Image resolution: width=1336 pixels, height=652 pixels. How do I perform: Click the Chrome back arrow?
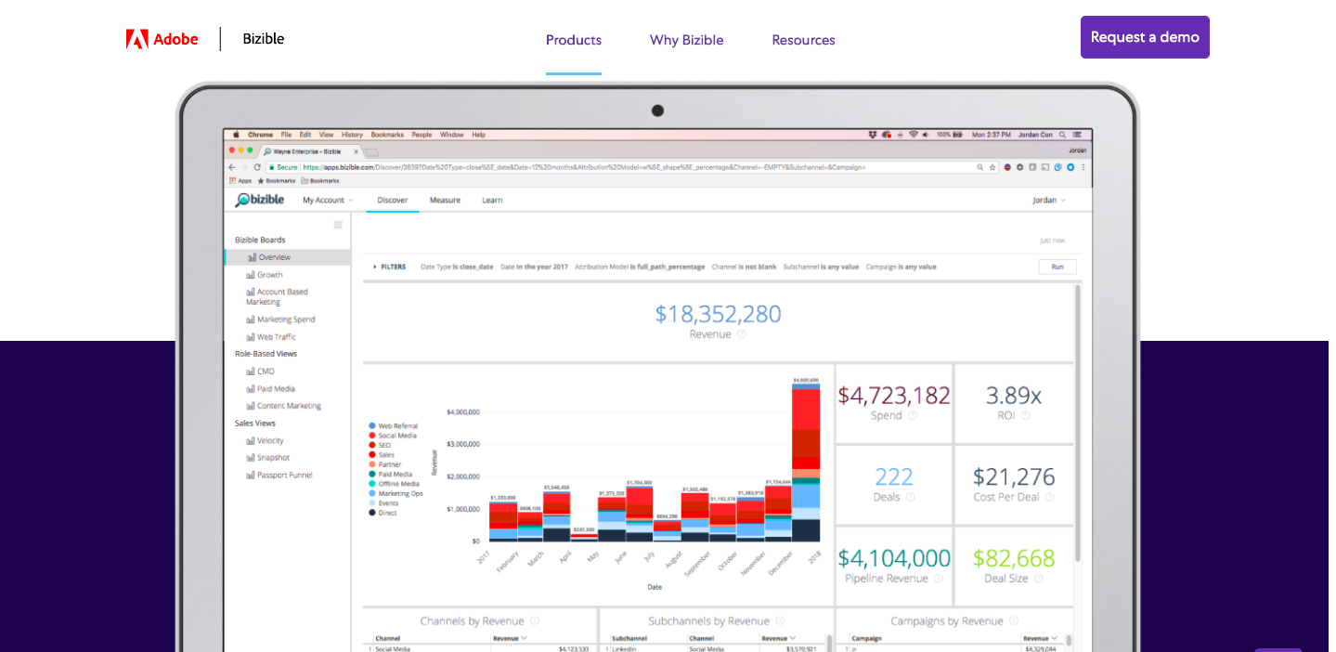point(232,167)
